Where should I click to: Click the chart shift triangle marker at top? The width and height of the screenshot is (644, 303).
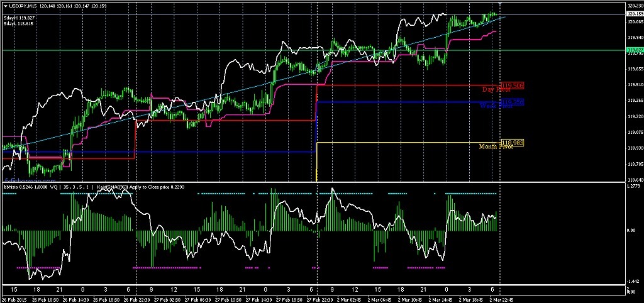tap(500, 4)
